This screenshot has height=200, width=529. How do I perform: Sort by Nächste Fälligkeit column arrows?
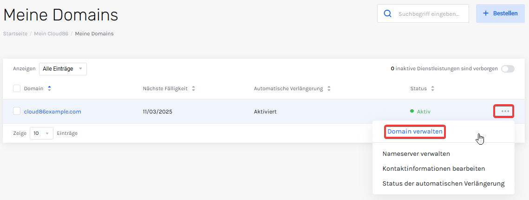193,88
